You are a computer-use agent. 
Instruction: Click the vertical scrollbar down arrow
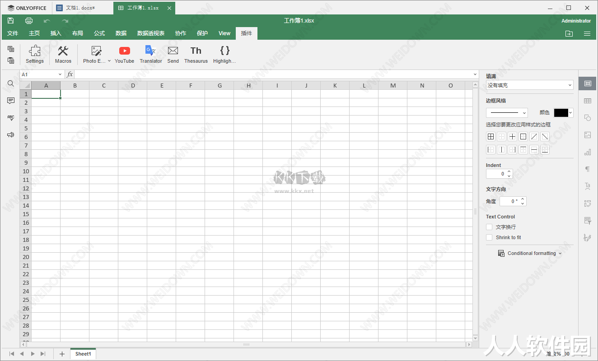point(475,338)
